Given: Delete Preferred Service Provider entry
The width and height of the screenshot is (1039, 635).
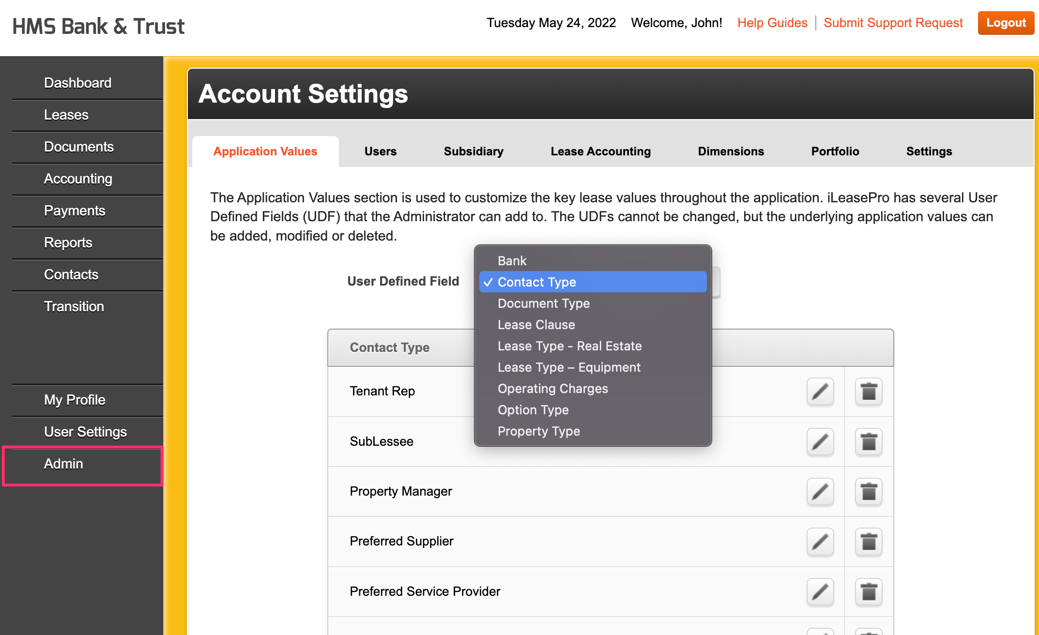Looking at the screenshot, I should pos(869,591).
